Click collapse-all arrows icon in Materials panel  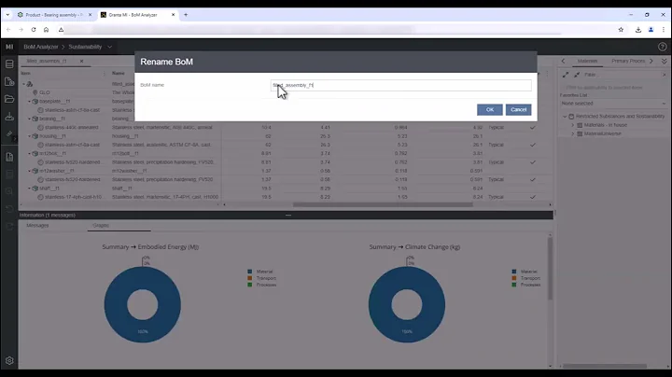(577, 75)
